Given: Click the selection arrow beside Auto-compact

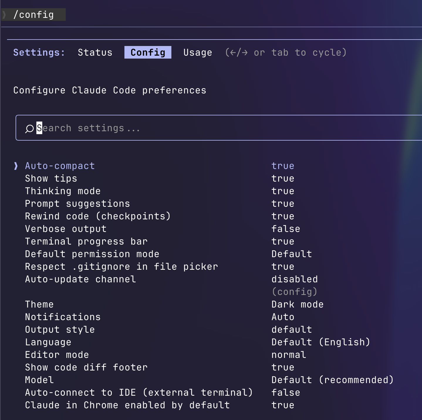Looking at the screenshot, I should (16, 166).
